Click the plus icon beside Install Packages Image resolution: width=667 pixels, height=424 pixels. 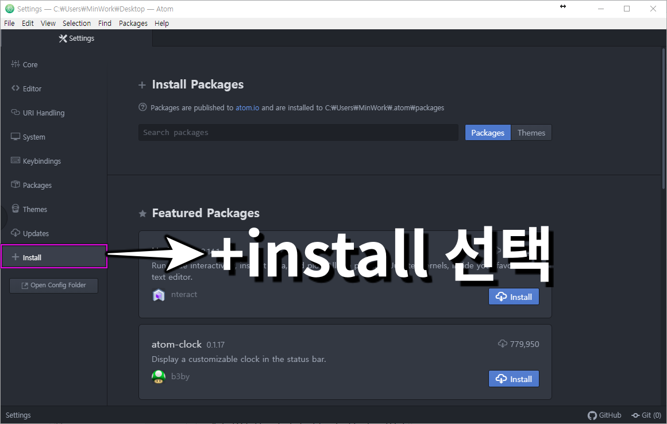(x=142, y=85)
